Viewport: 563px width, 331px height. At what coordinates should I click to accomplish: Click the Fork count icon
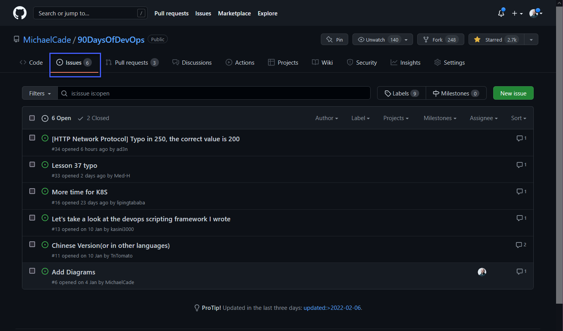(426, 39)
